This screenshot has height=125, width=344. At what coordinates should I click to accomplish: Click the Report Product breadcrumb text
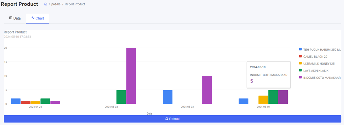click(x=75, y=4)
